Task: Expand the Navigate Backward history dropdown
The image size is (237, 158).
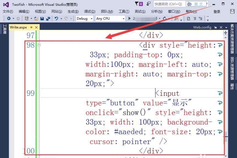Action: (x=13, y=19)
